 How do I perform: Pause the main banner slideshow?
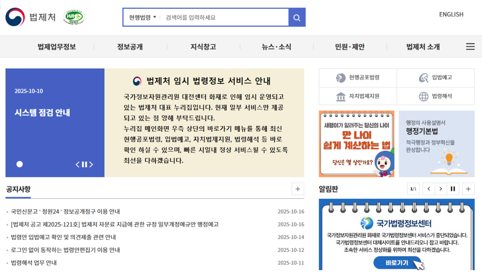click(84, 165)
